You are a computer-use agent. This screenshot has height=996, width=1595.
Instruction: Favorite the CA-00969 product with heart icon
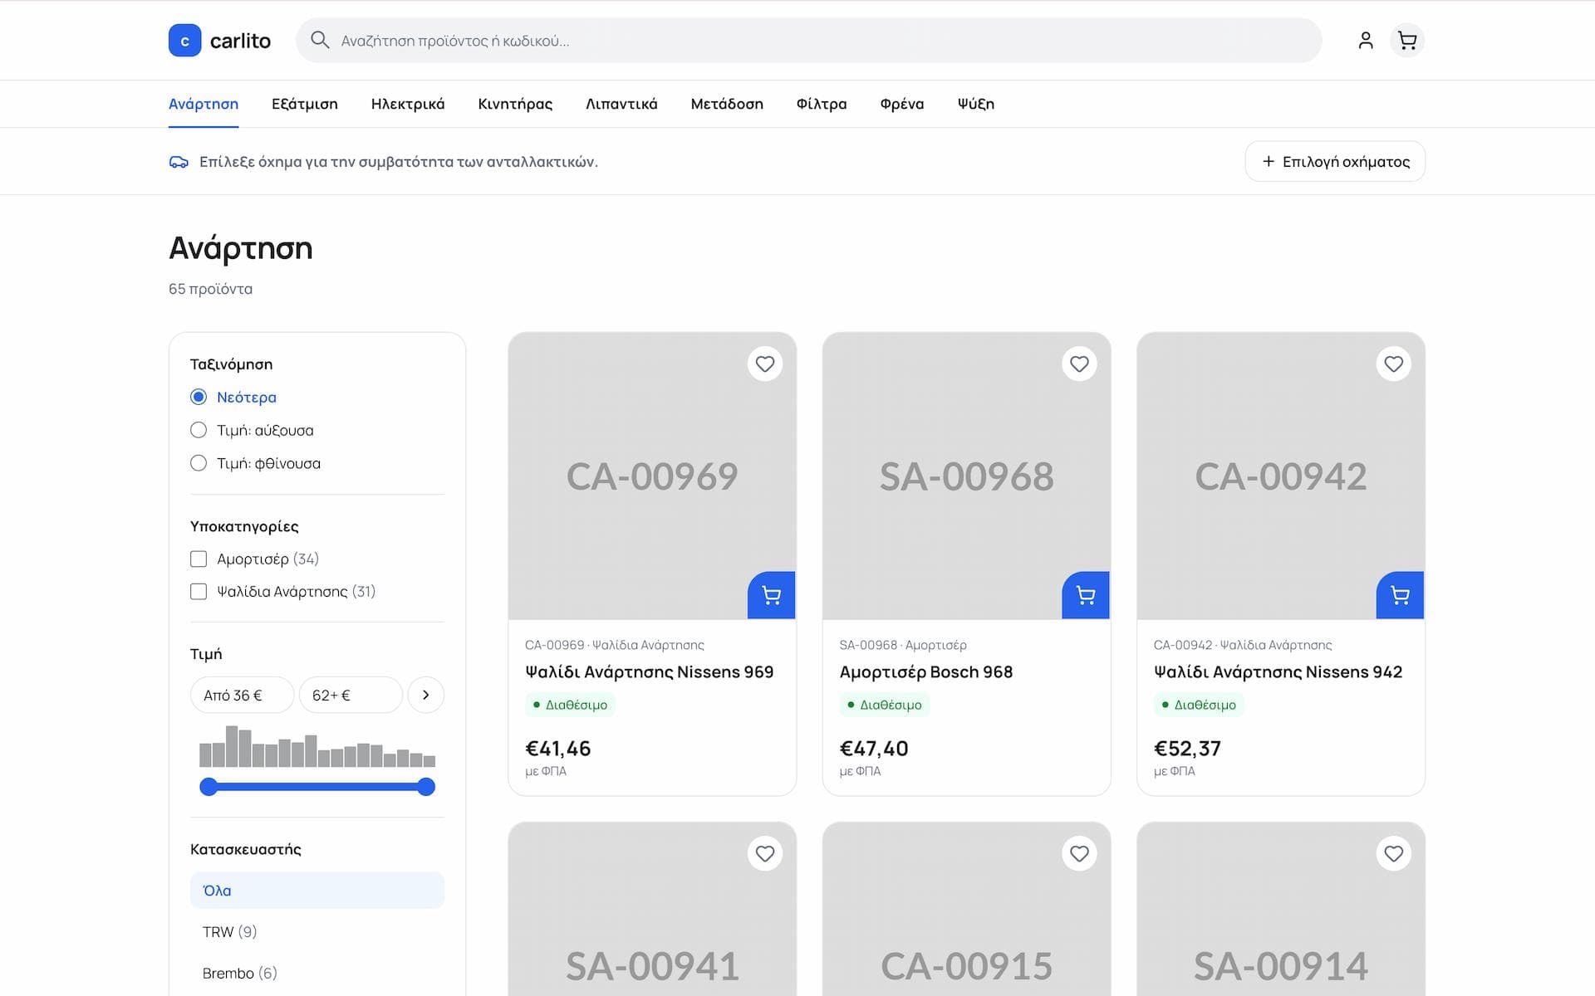pyautogui.click(x=765, y=364)
